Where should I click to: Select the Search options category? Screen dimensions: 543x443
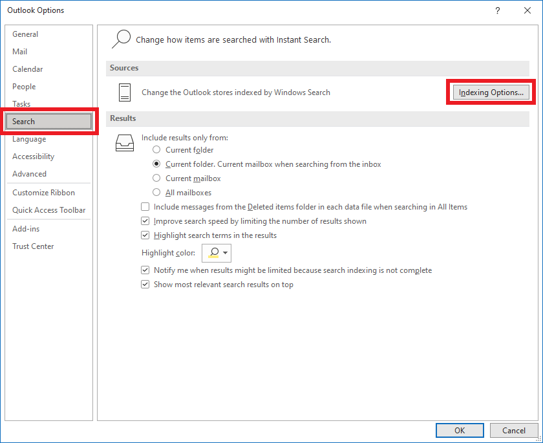[x=49, y=121]
